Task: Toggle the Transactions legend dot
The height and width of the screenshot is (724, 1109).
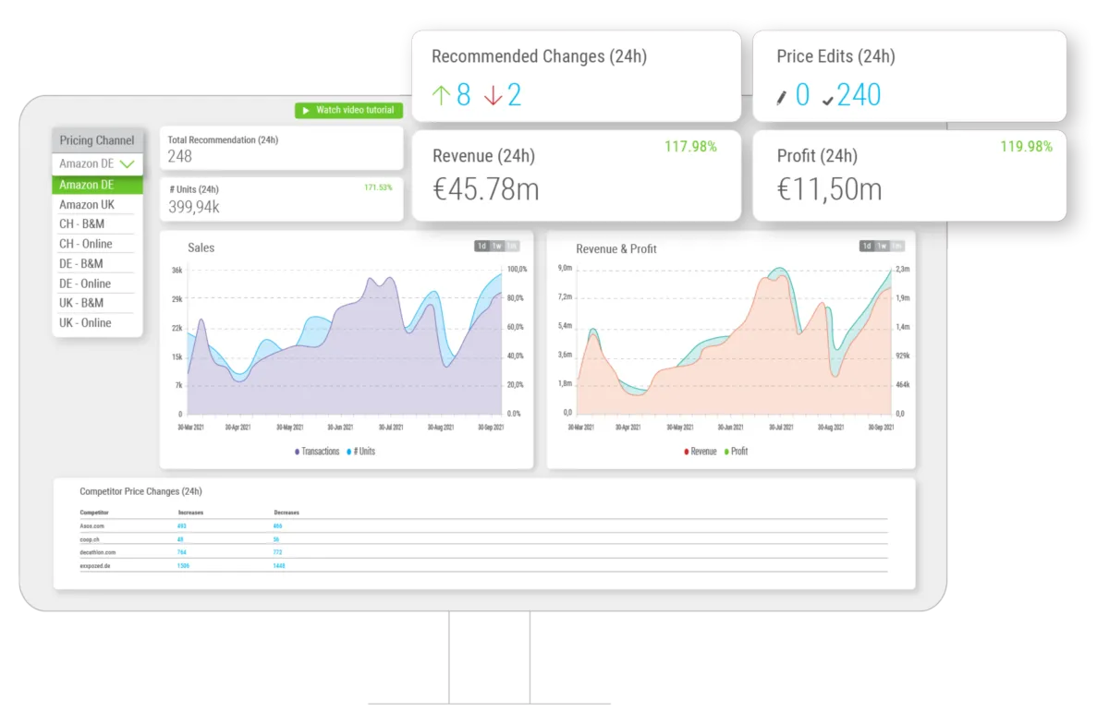Action: coord(298,452)
